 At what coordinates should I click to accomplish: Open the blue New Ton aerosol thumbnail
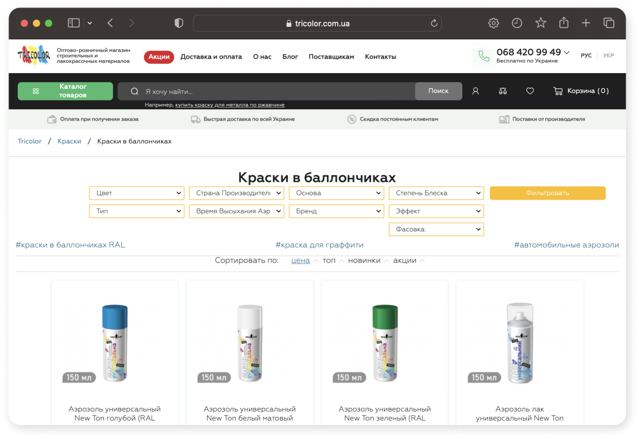[115, 343]
